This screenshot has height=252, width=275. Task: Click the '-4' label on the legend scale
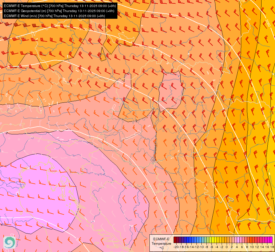(x=217, y=247)
